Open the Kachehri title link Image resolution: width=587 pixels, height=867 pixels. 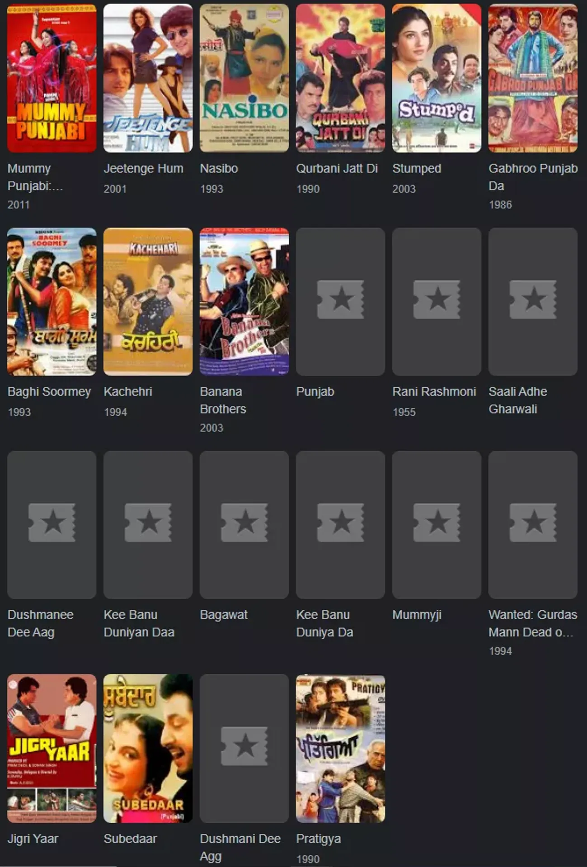128,391
